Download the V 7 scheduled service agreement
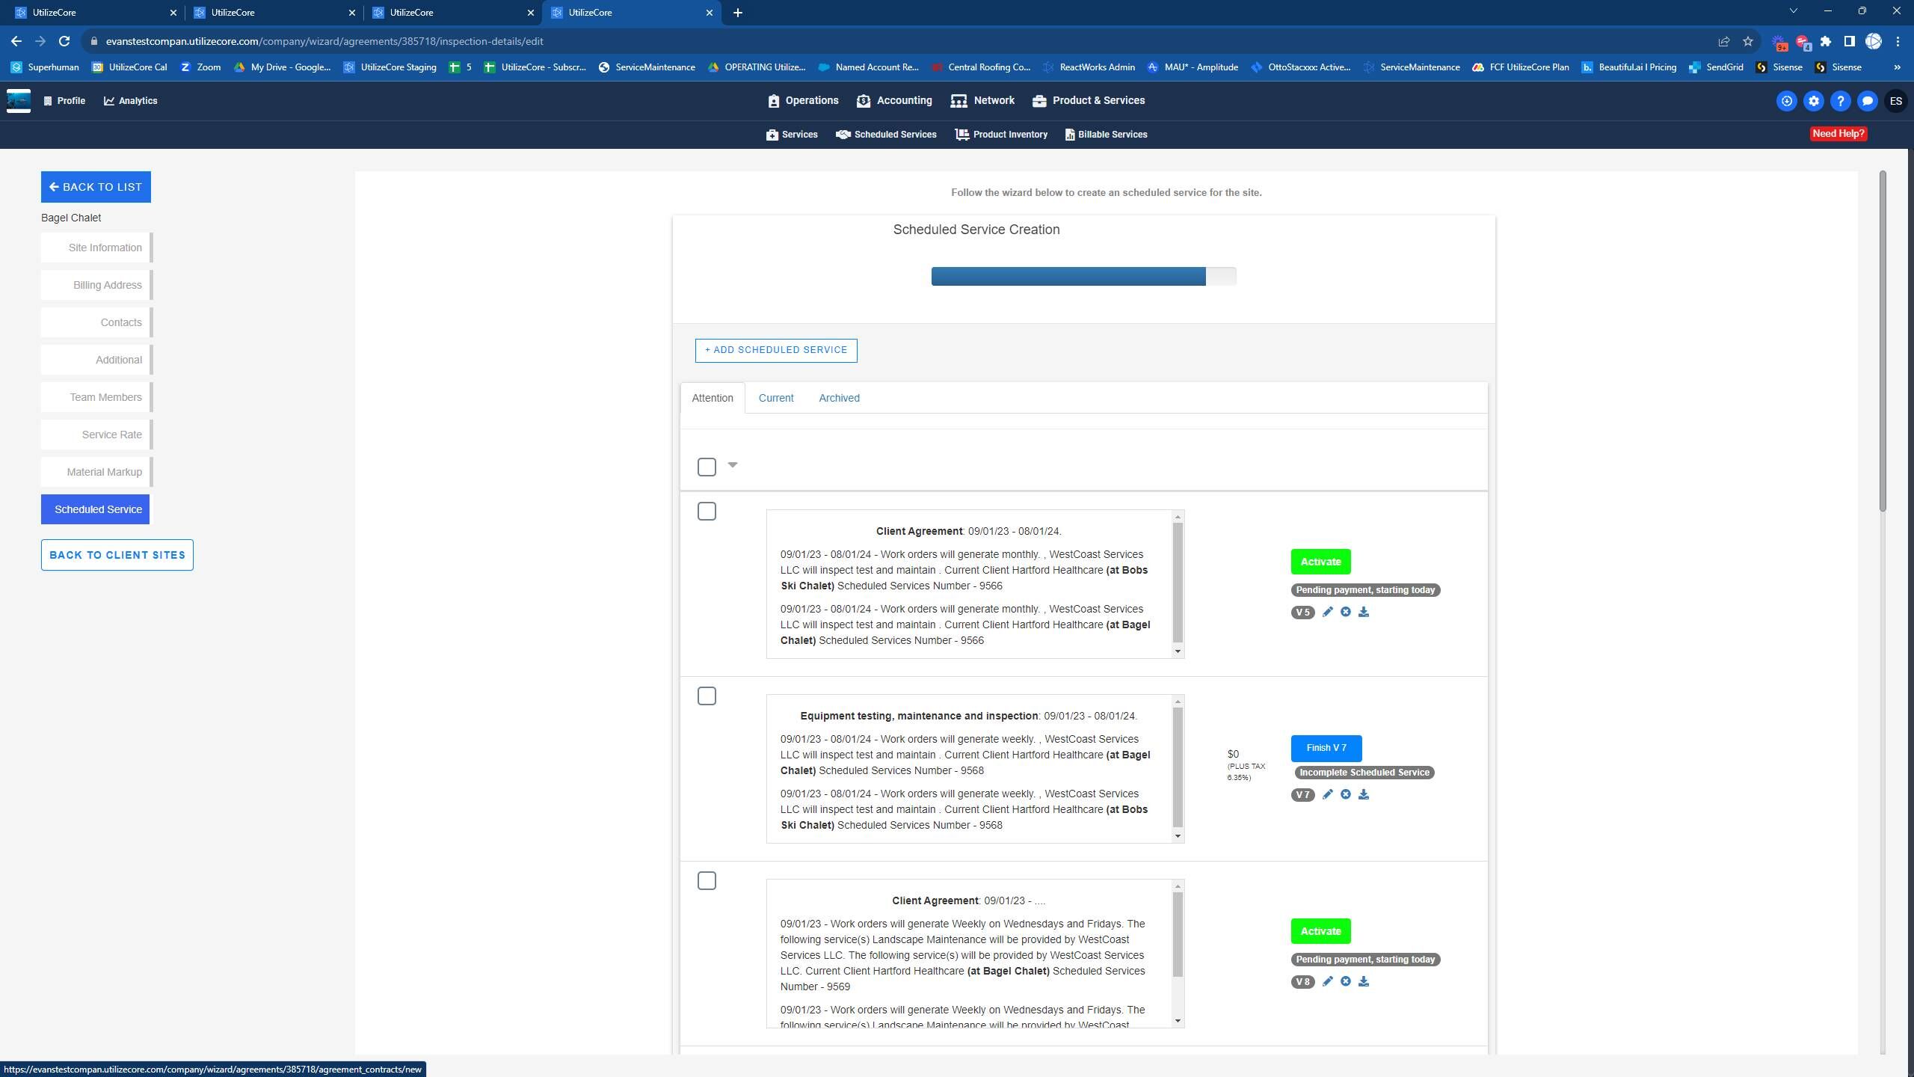 [1363, 794]
